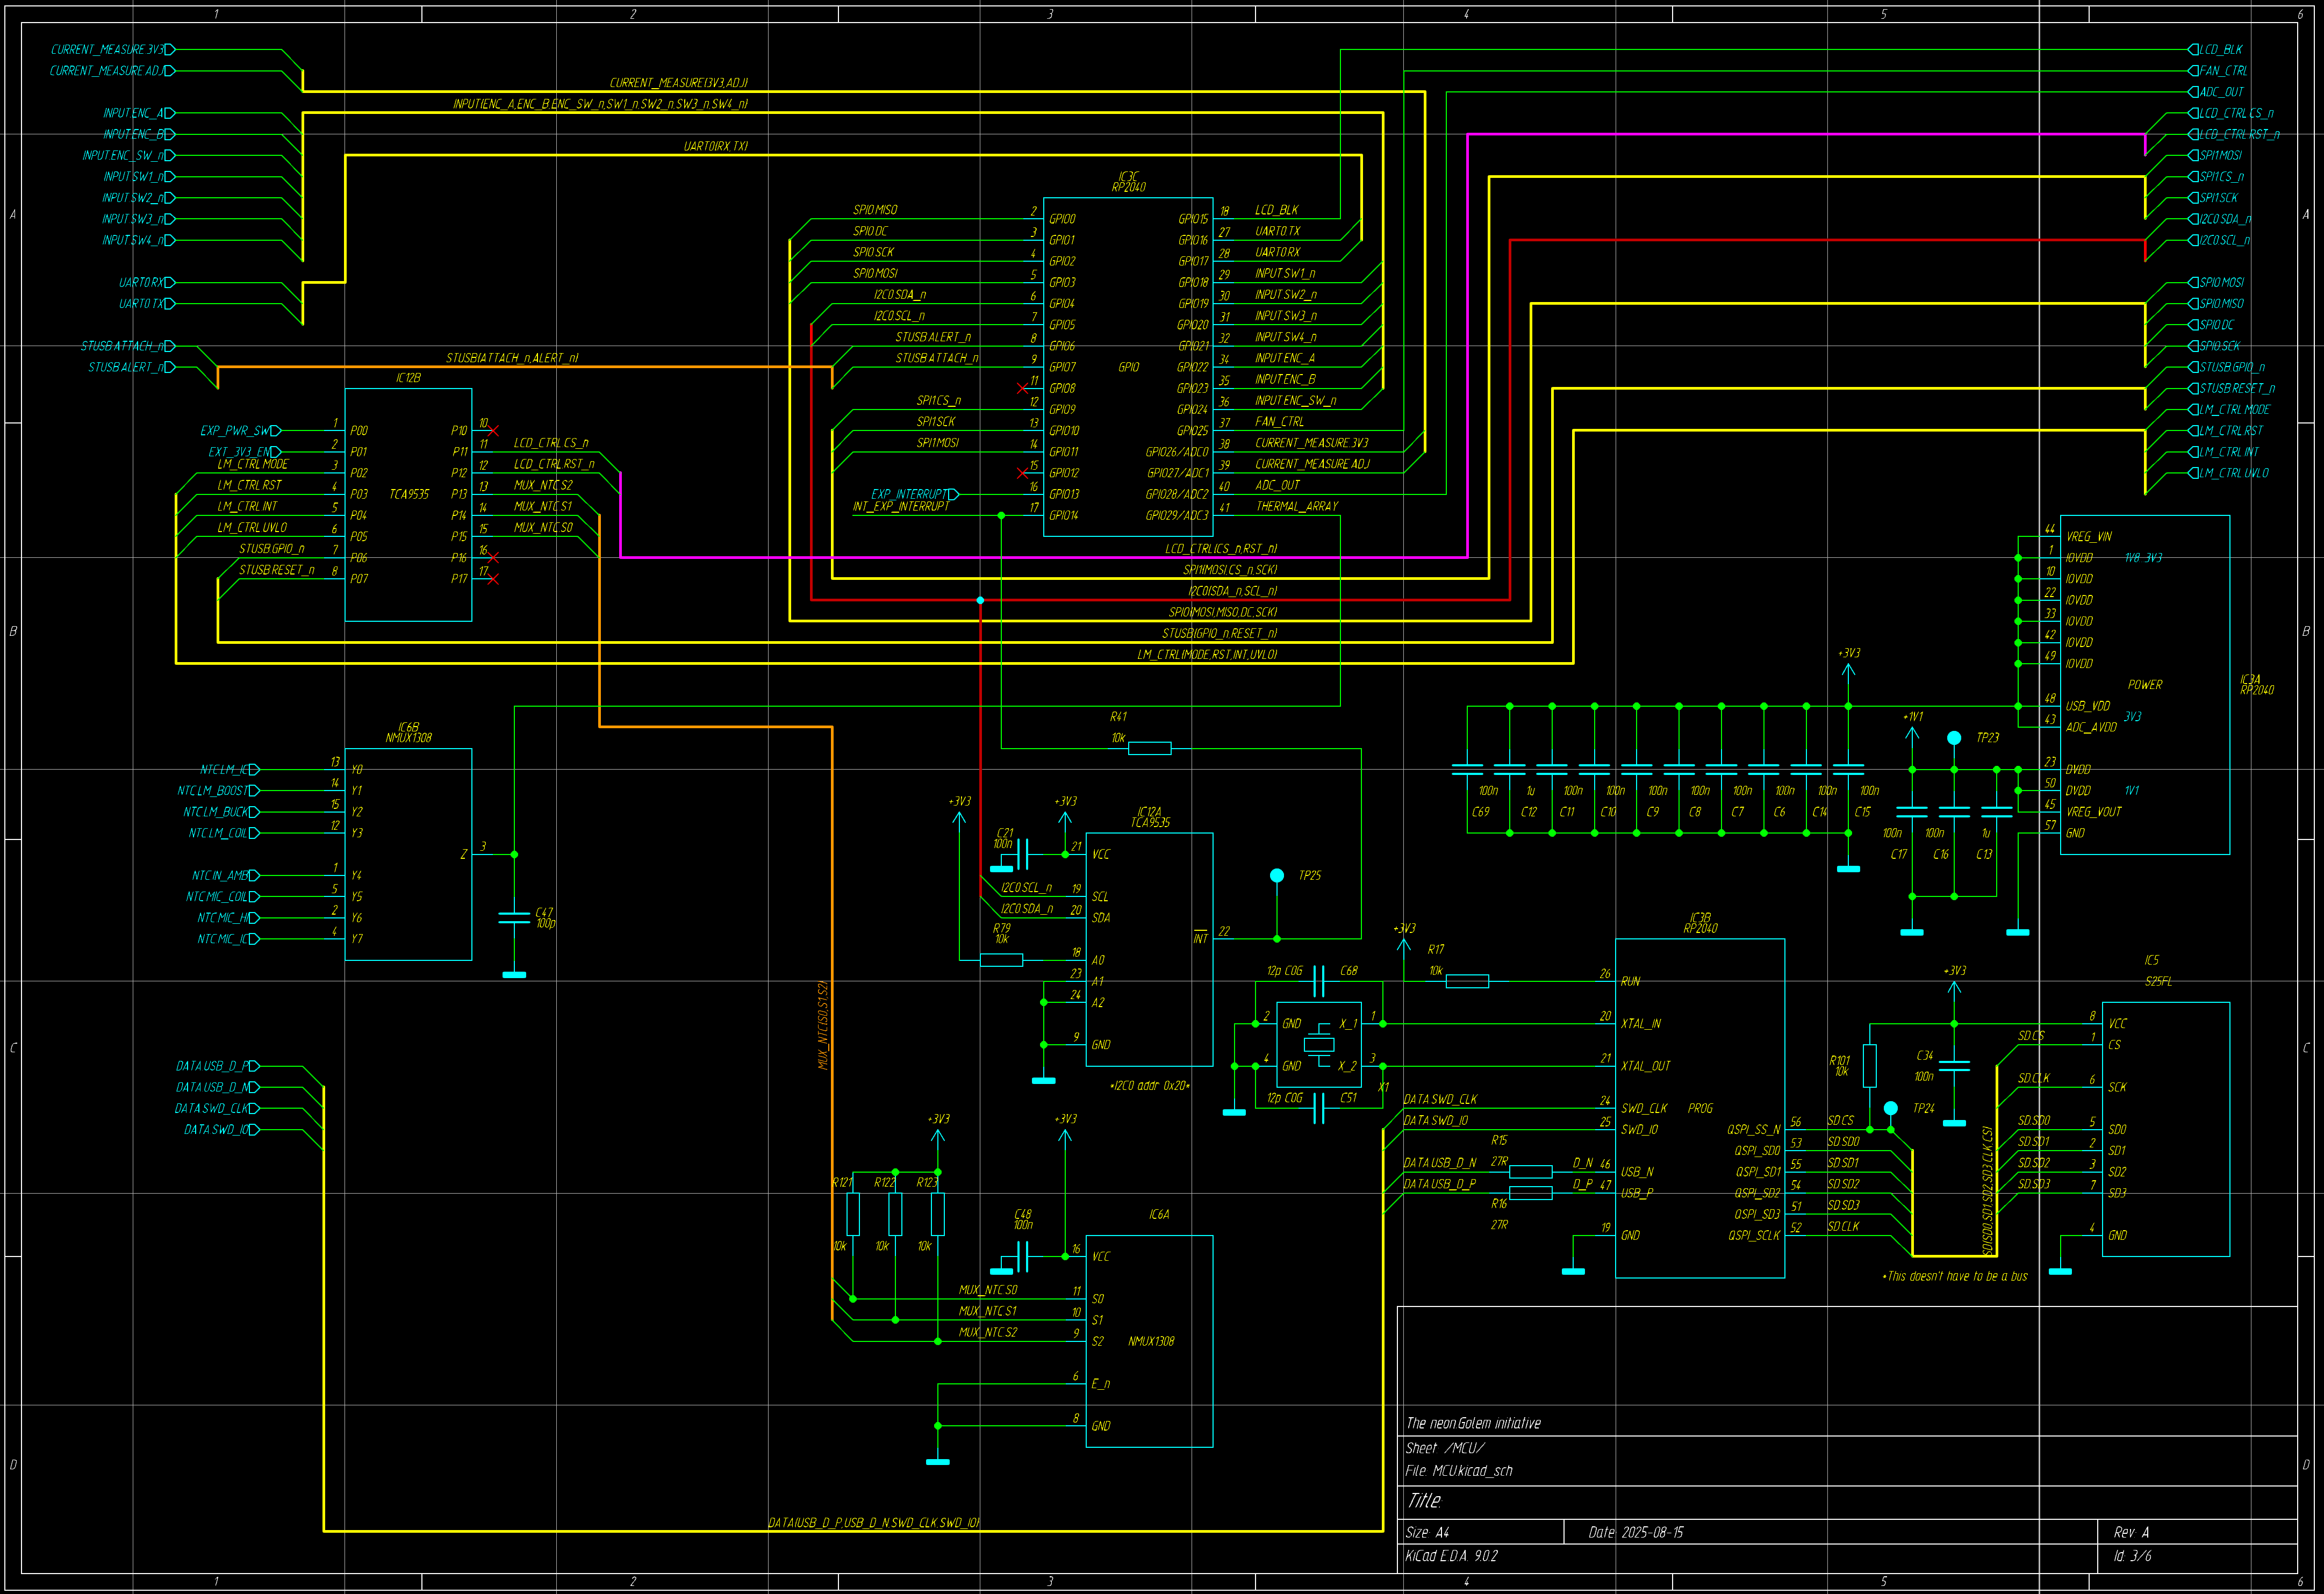This screenshot has height=1594, width=2324.
Task: Click the UART0{RX,TX} bus label
Action: pyautogui.click(x=715, y=146)
